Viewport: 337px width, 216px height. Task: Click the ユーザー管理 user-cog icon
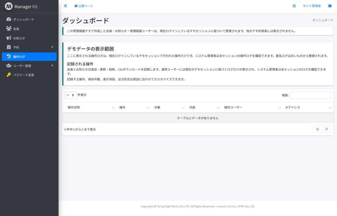(x=9, y=66)
